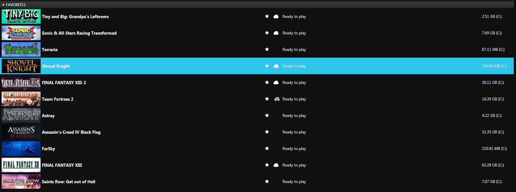
Task: Click the 67.11 MB (C:) size
Action: tap(493, 50)
